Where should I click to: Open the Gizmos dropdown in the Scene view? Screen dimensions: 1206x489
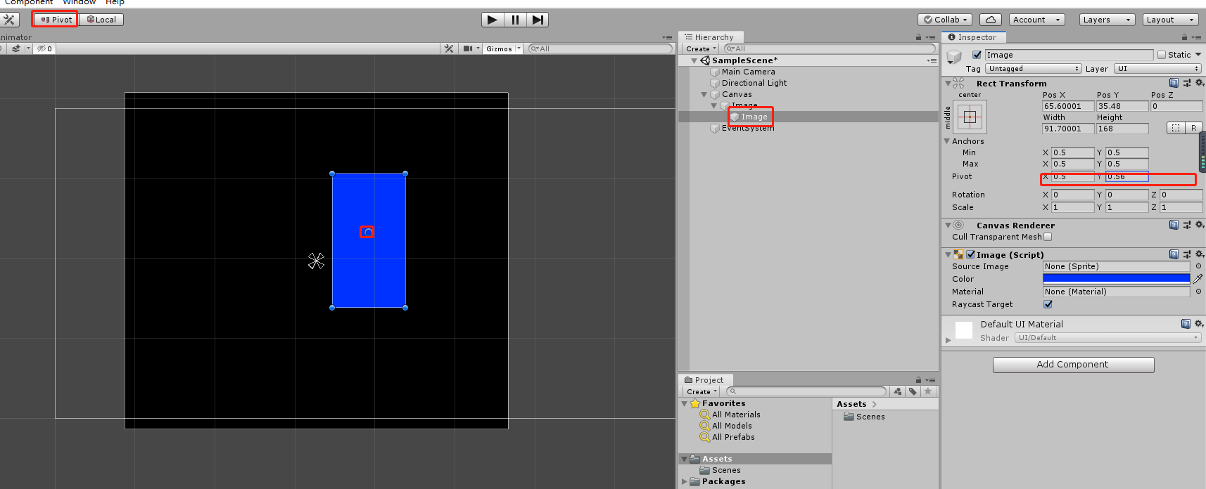pyautogui.click(x=502, y=48)
